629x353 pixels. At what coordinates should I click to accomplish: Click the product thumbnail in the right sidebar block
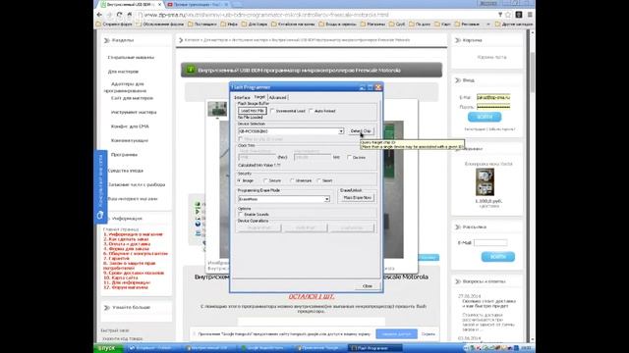coord(485,182)
